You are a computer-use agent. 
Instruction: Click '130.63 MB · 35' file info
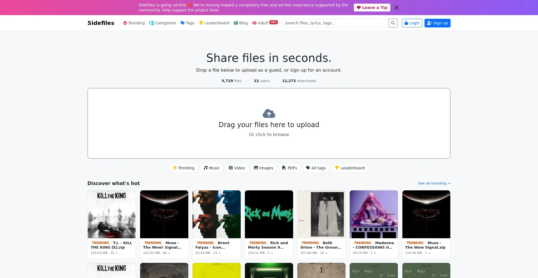coord(104,253)
